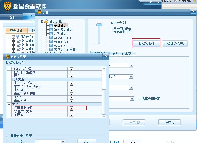Image resolution: width=197 pixels, height=143 pixels.
Task: Click the 使用智能提速 row label
Action: pyautogui.click(x=23, y=108)
